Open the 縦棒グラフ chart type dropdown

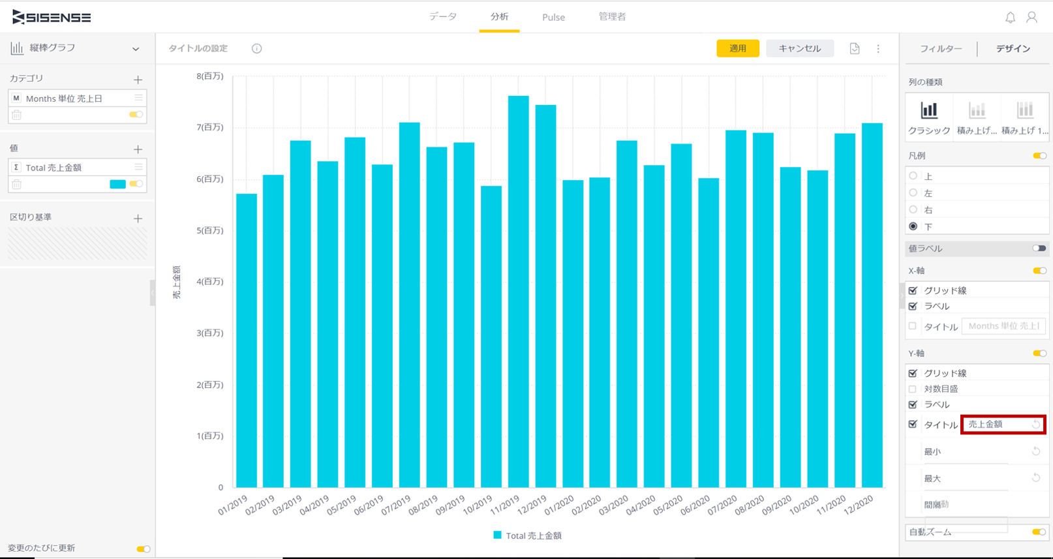coord(136,48)
